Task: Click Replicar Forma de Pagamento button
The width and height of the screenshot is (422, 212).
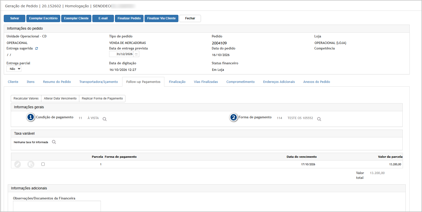Action: 102,98
